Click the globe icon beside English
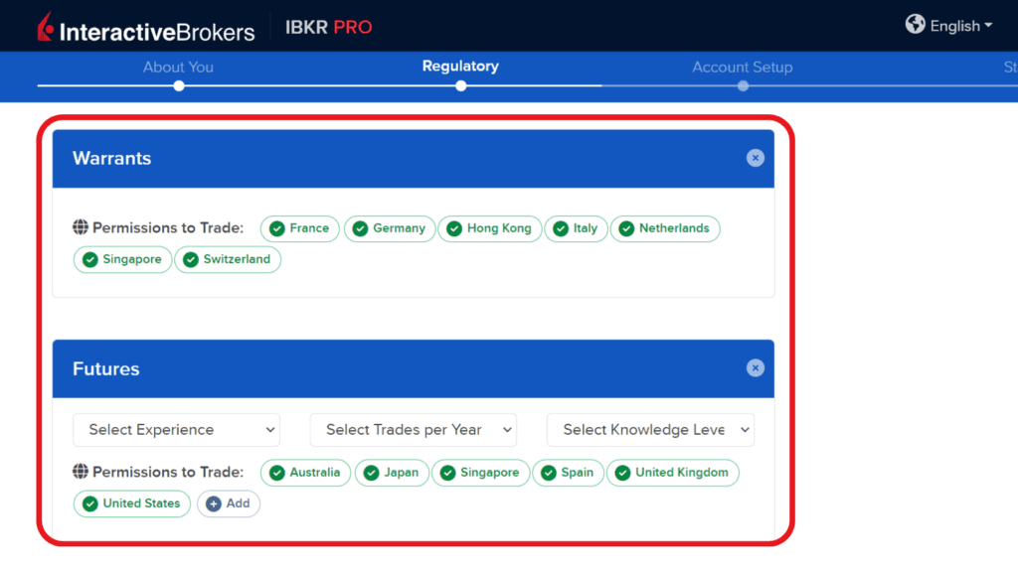 pos(916,25)
